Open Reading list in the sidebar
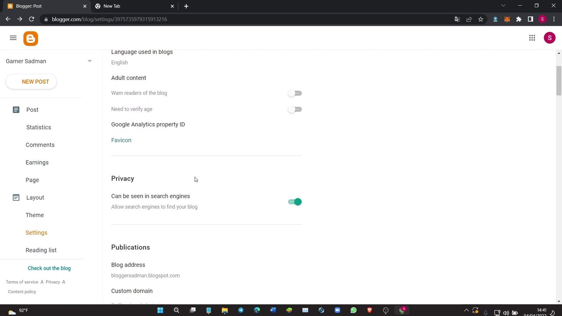Image resolution: width=562 pixels, height=316 pixels. tap(41, 250)
